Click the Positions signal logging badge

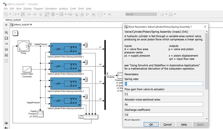click(108, 74)
